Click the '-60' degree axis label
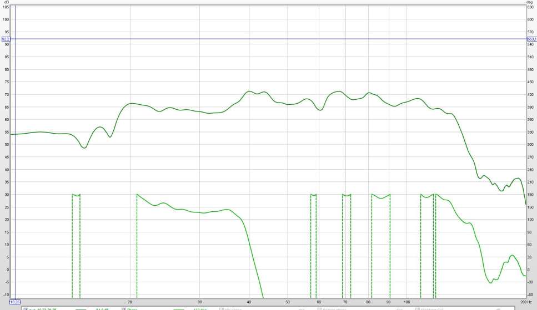Viewport: 537px width, 310px height. click(x=530, y=294)
